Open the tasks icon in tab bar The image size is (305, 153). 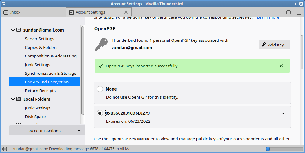pyautogui.click(x=299, y=12)
